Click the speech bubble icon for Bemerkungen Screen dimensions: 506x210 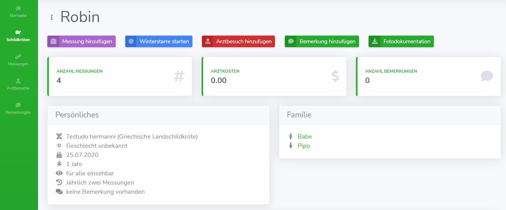[x=18, y=105]
